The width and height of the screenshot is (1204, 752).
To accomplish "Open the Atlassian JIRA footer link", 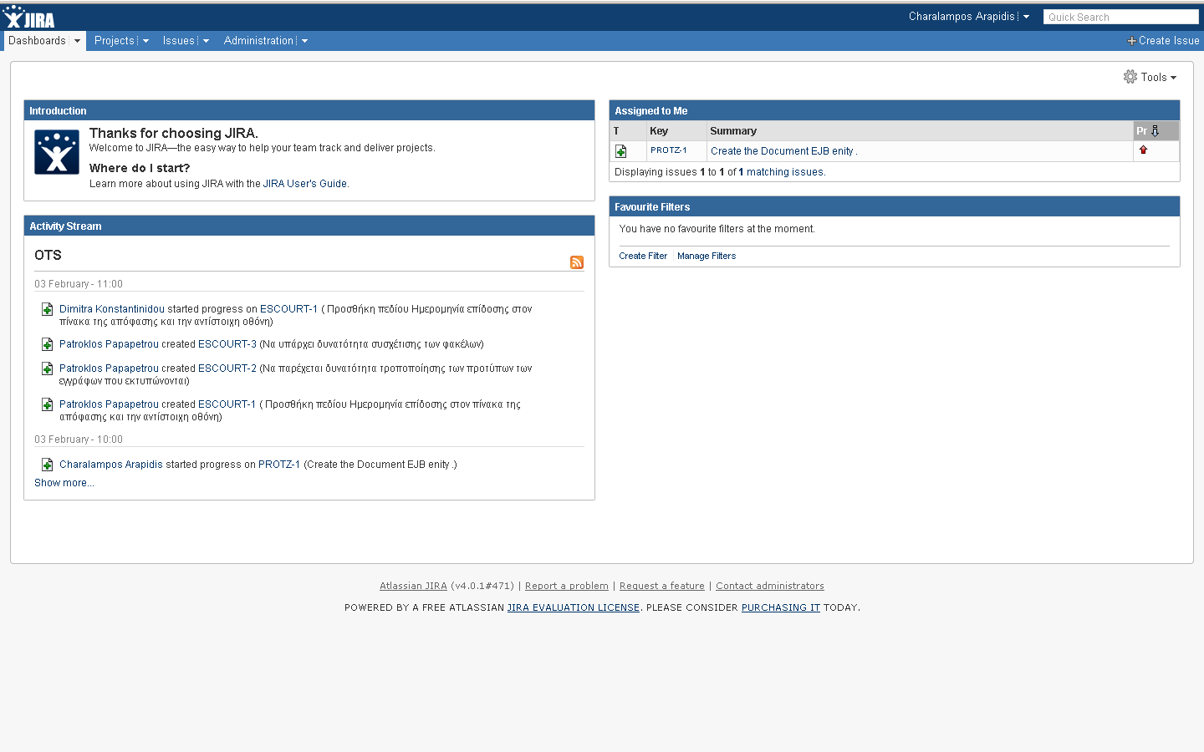I will (413, 587).
